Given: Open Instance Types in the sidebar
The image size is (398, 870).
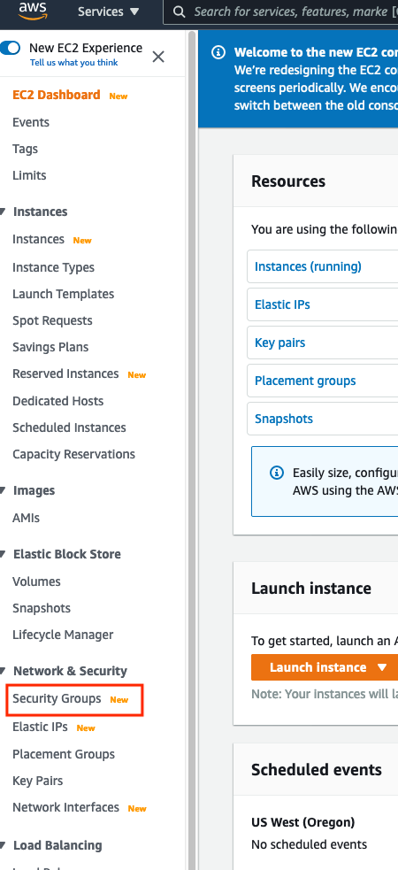Looking at the screenshot, I should [53, 267].
